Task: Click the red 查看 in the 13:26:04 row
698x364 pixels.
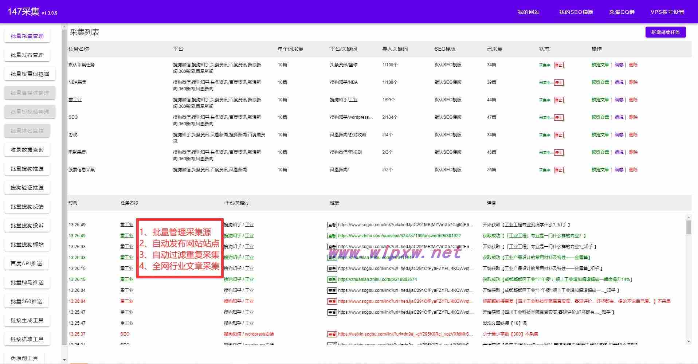Action: [x=332, y=302]
